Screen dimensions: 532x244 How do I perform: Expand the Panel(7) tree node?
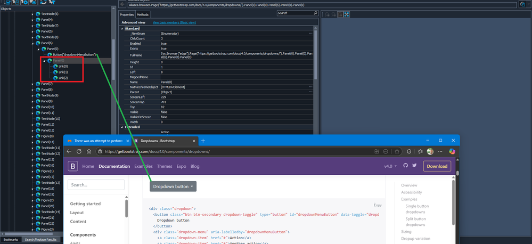coord(33,84)
